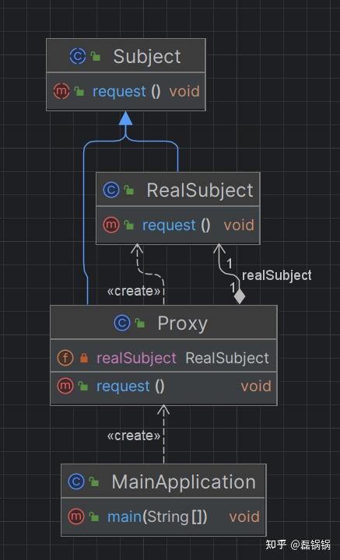
Task: Click the method icon of Subject's request()
Action: [61, 91]
